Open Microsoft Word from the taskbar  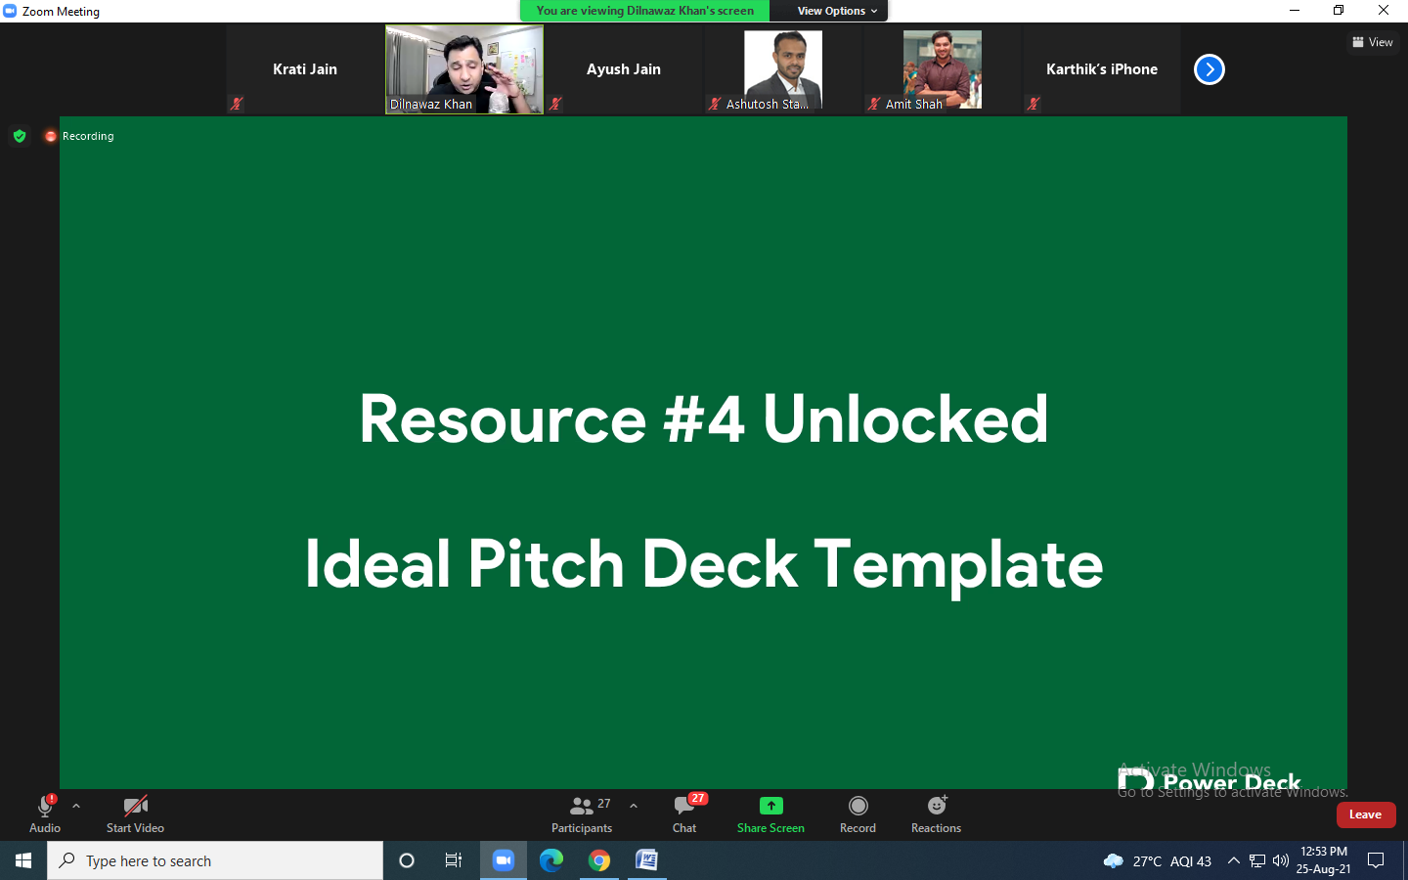(646, 860)
